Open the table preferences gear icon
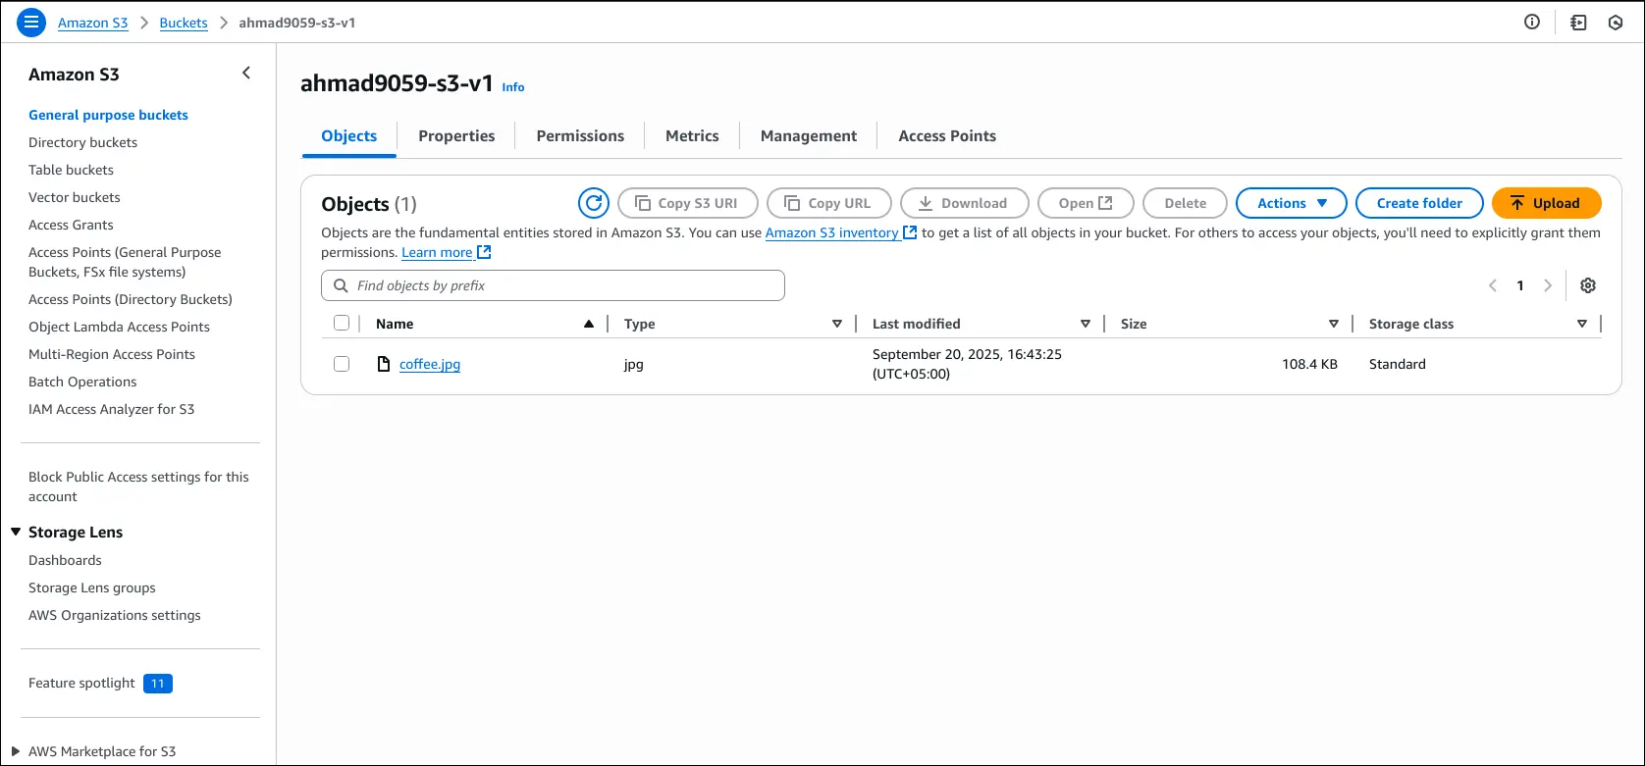 click(1587, 285)
